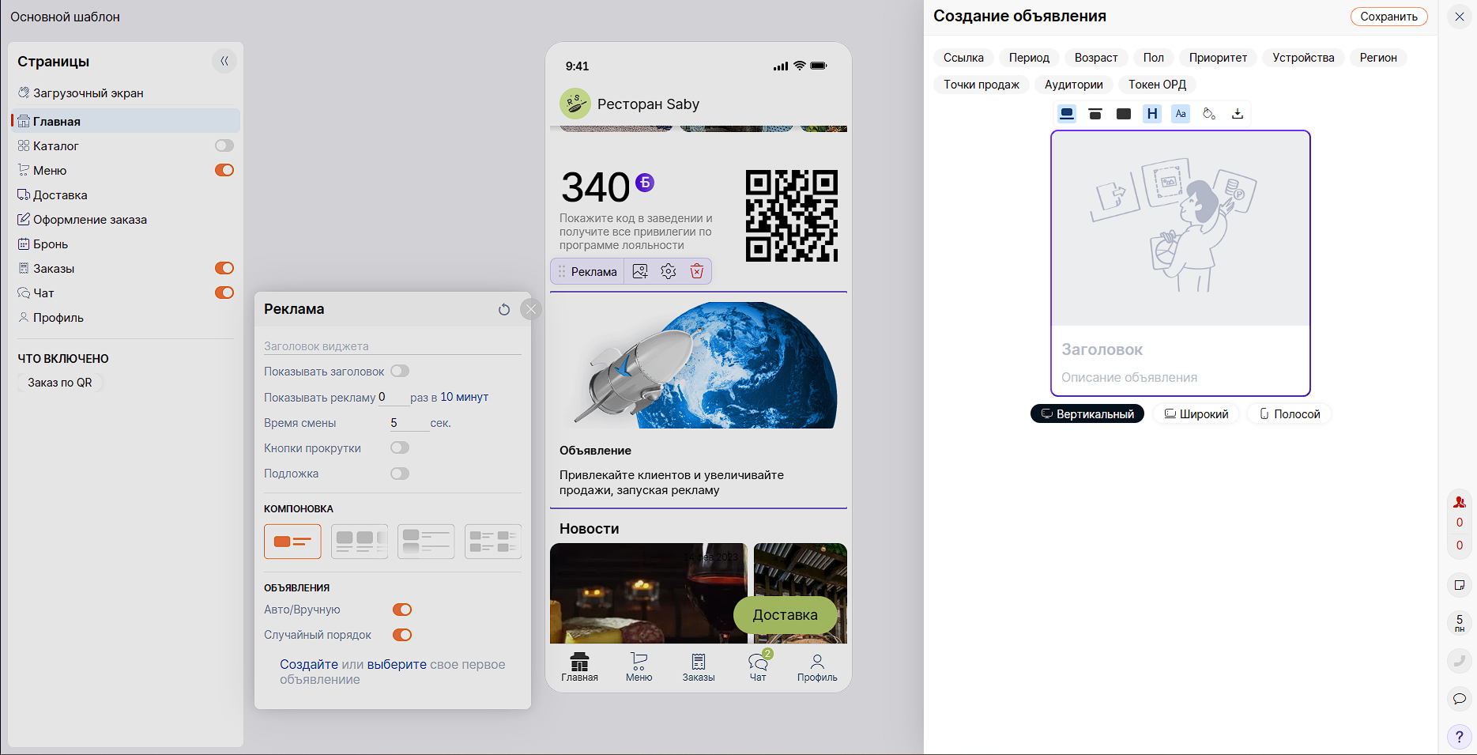Open the Приоритет tab
This screenshot has width=1477, height=755.
pos(1218,58)
